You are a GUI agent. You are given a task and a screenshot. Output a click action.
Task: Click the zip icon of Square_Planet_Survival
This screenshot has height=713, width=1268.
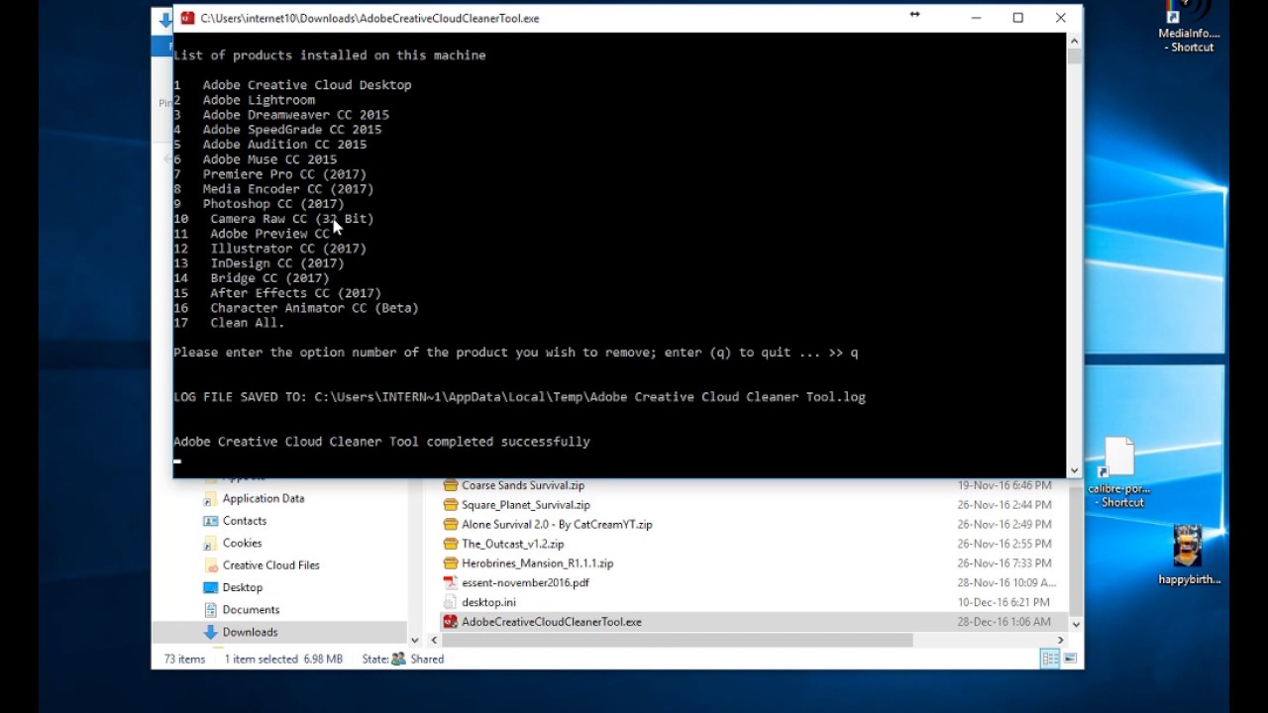coord(451,505)
